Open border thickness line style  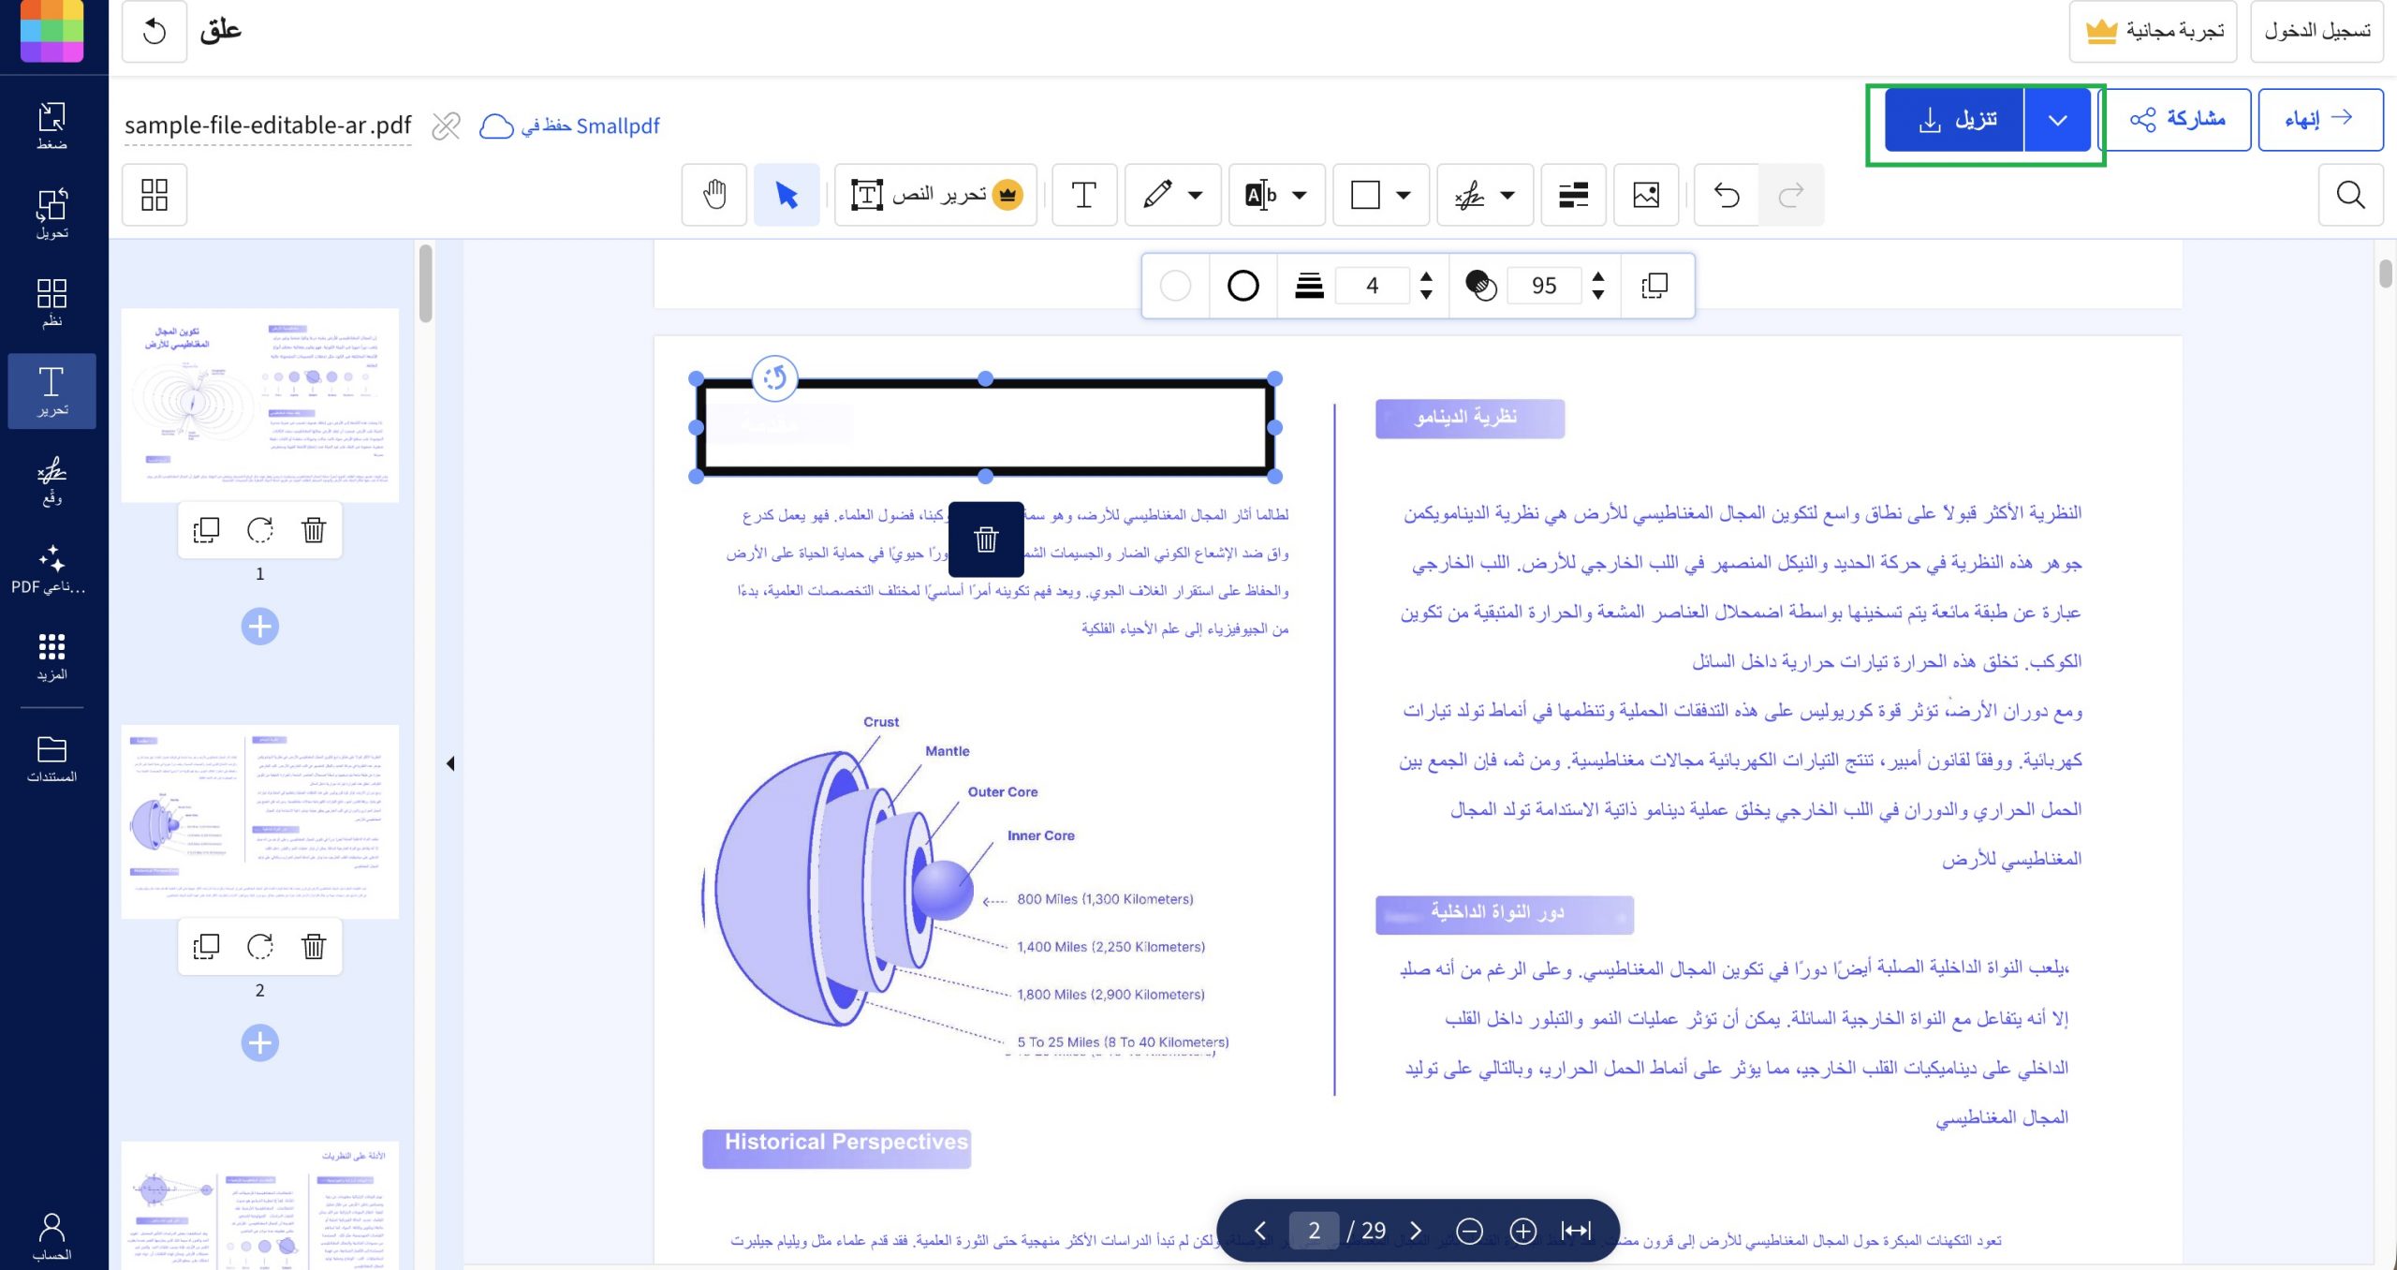(1309, 286)
